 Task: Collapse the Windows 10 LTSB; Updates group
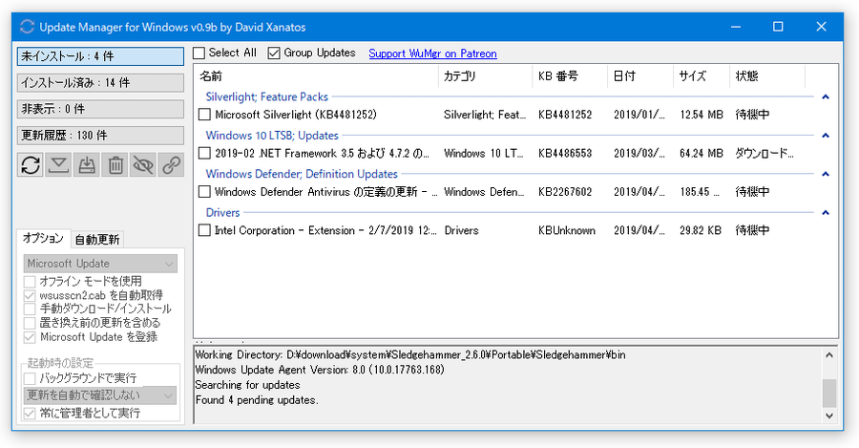pyautogui.click(x=826, y=136)
